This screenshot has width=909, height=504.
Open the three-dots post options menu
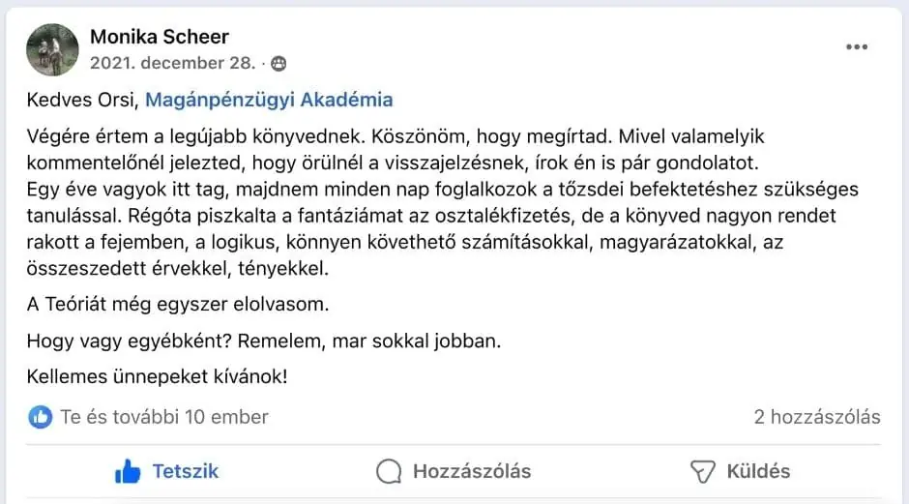[x=857, y=46]
